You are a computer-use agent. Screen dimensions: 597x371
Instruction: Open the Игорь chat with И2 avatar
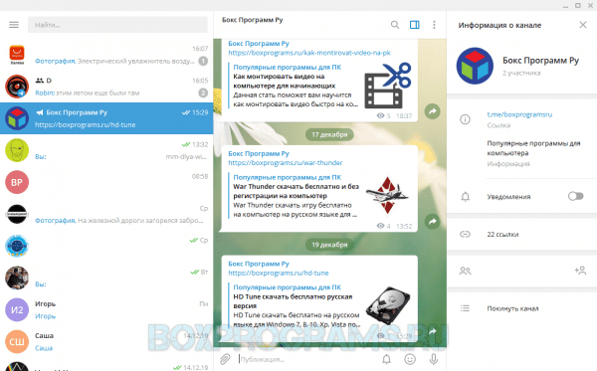106,309
